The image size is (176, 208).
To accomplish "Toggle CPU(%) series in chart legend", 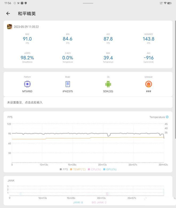I will tap(94, 169).
